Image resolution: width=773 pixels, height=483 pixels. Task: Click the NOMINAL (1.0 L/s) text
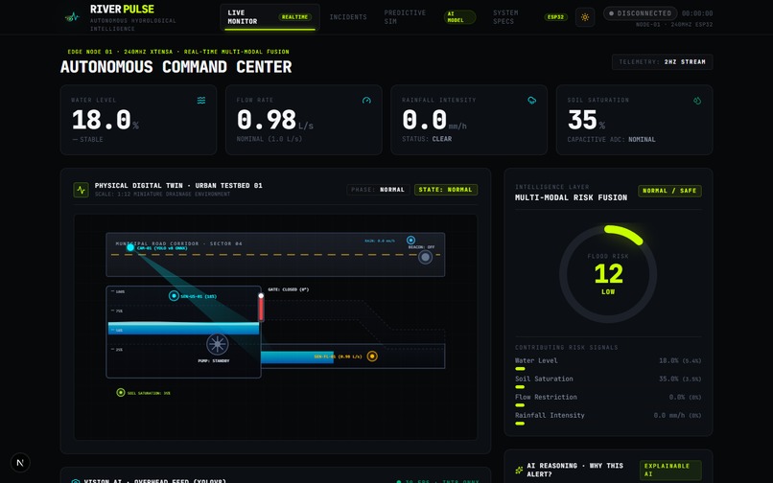pos(269,139)
